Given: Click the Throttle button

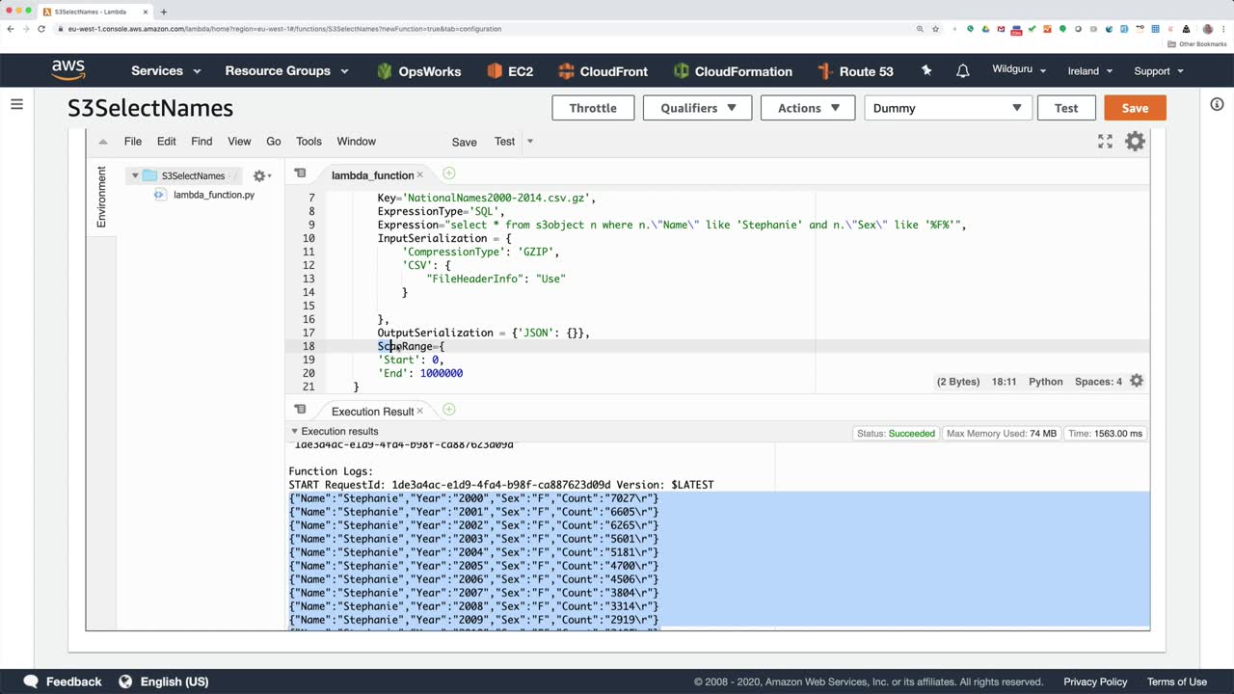Looking at the screenshot, I should click(x=593, y=108).
